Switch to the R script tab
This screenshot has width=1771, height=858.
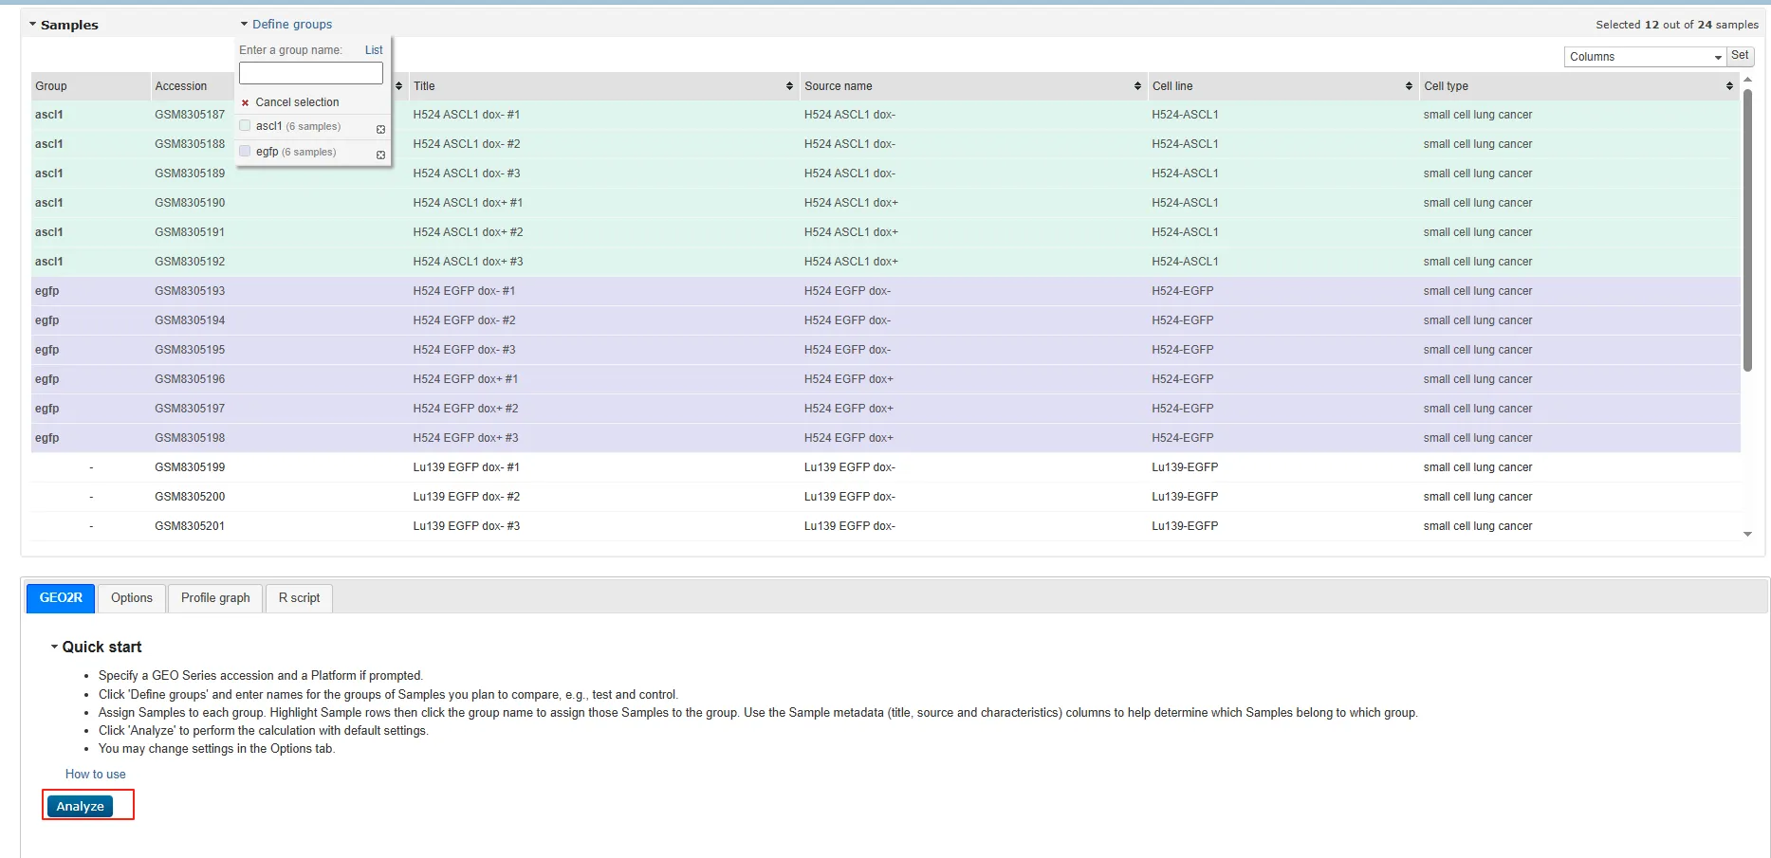click(299, 598)
